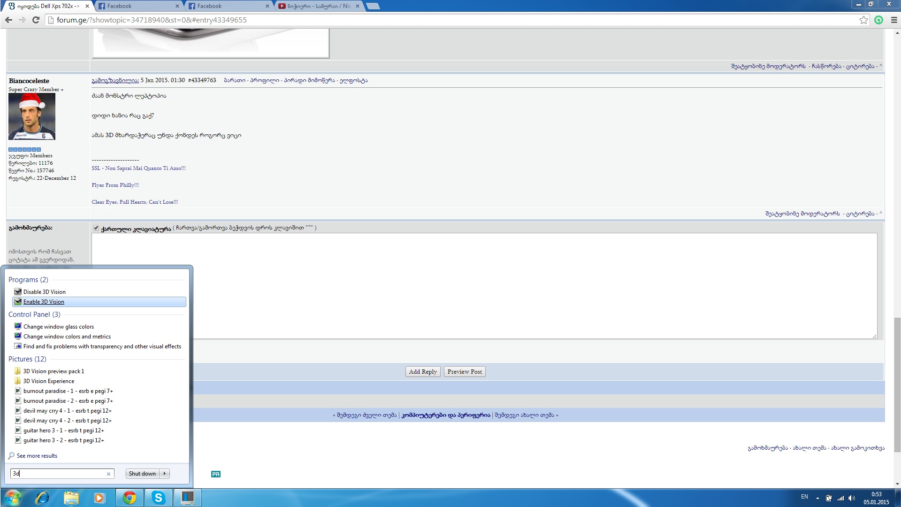Click the green extension icon in toolbar
The image size is (901, 507).
tap(879, 20)
